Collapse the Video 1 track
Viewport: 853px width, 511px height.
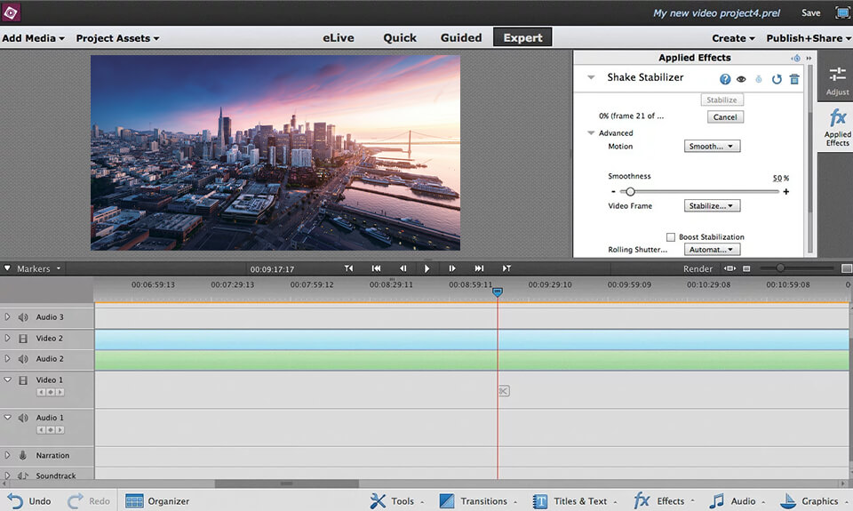8,379
